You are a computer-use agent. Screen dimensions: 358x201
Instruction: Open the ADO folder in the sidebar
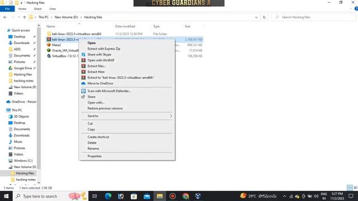tap(17, 49)
